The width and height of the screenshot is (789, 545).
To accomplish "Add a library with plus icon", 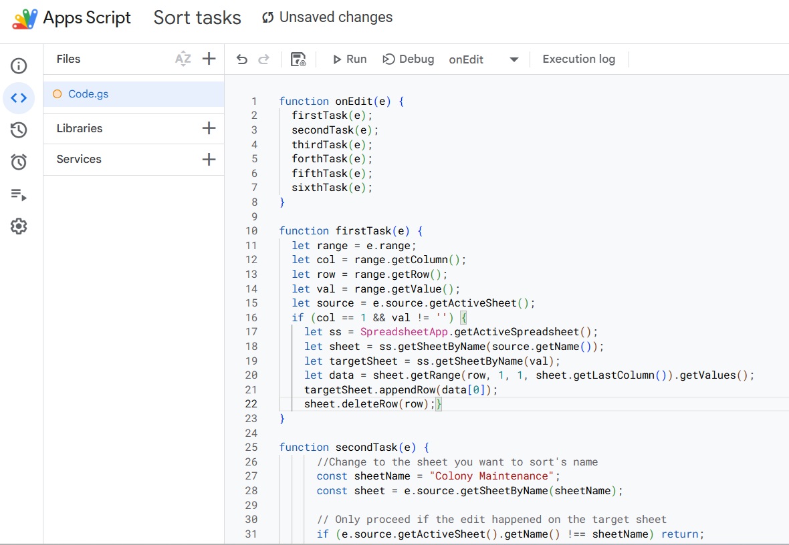I will tap(209, 128).
